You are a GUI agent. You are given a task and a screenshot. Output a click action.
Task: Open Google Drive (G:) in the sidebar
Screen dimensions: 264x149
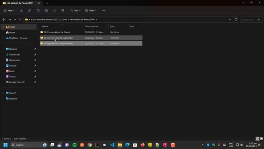coord(17,82)
